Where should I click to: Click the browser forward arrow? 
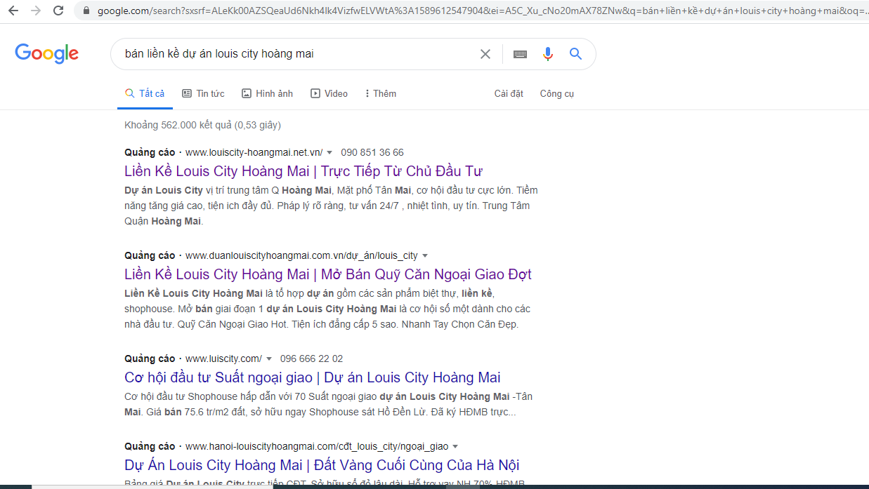click(36, 11)
